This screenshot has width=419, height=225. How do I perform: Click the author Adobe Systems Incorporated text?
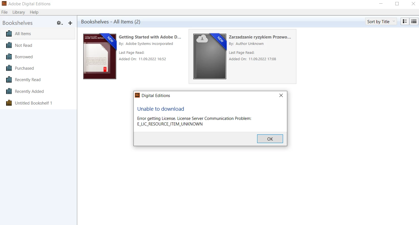149,43
